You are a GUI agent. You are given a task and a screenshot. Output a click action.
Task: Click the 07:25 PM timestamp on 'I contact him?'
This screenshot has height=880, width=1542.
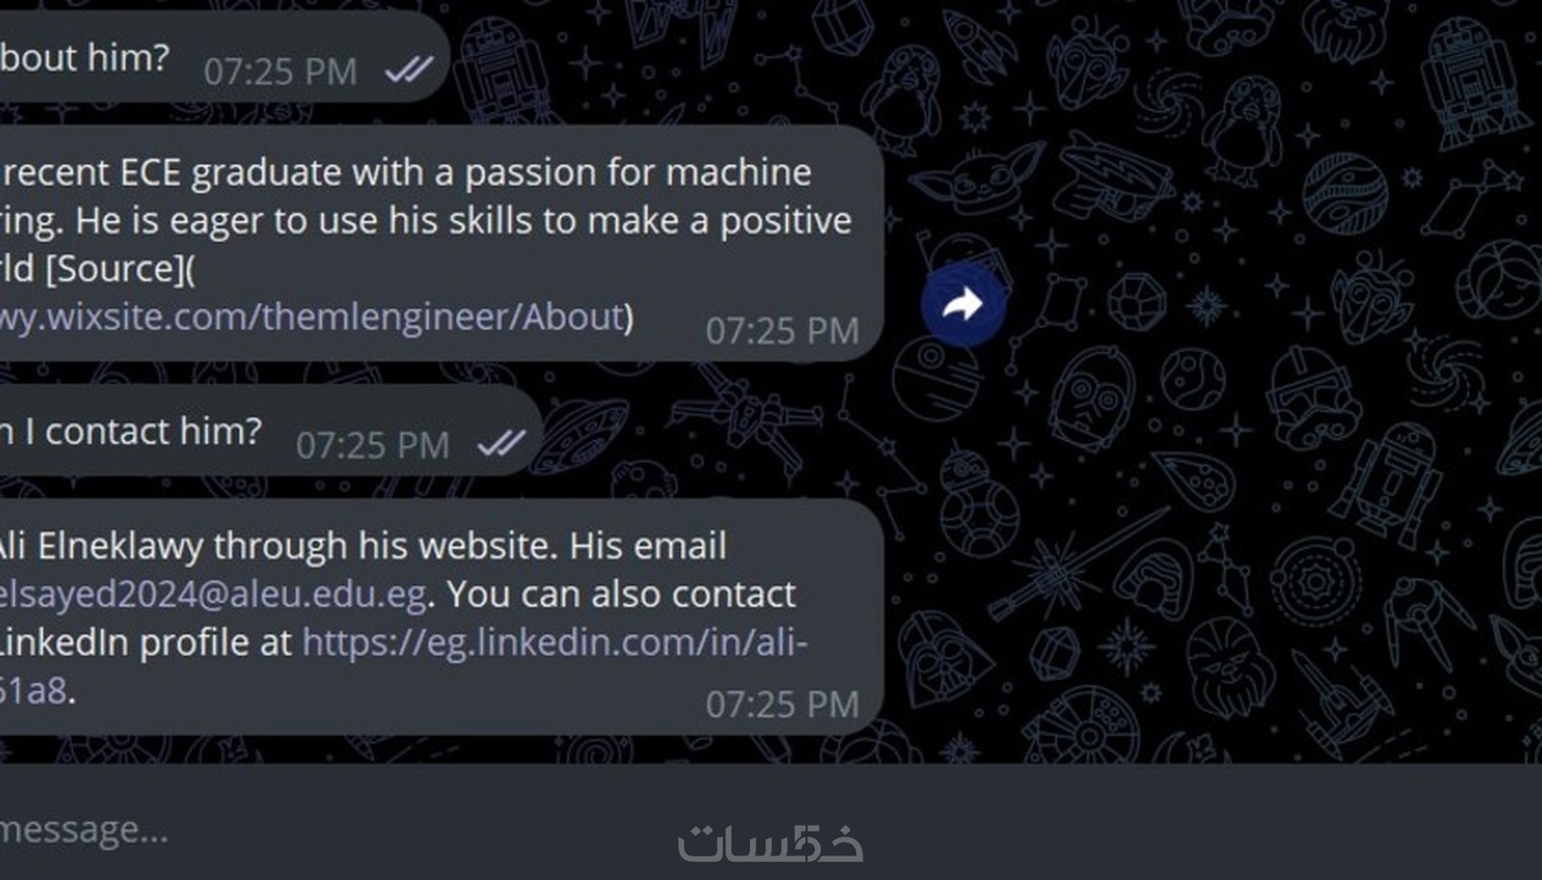point(373,445)
